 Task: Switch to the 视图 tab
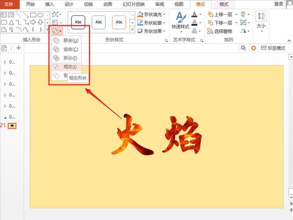[179, 4]
